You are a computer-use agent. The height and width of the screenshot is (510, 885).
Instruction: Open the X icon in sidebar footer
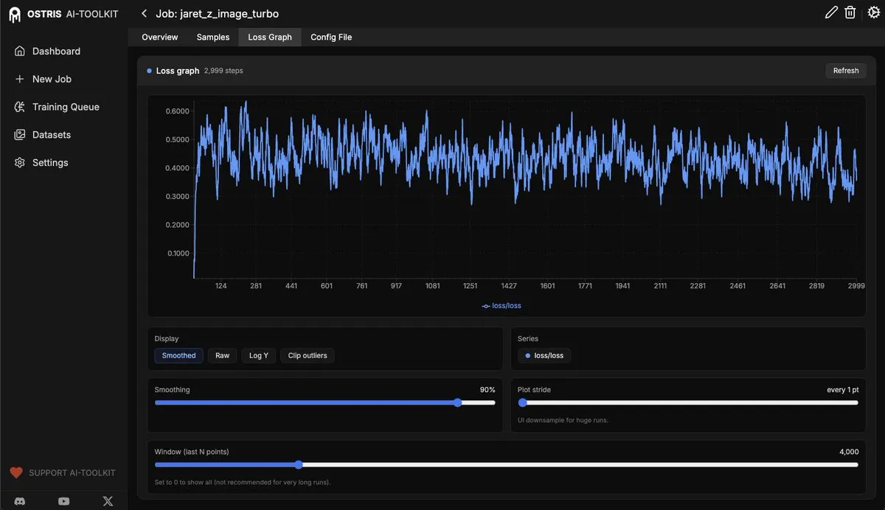tap(108, 501)
